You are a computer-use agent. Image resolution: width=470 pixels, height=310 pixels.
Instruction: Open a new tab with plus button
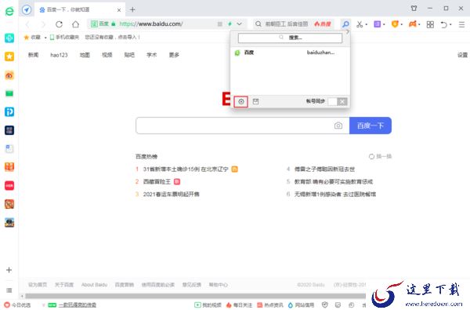tap(132, 9)
